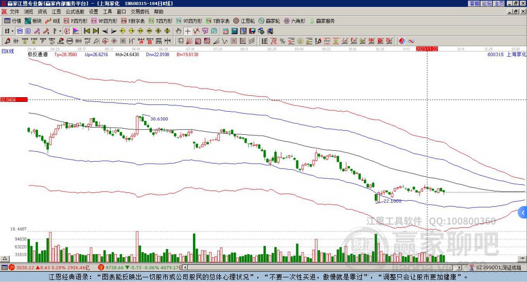Viewport: 527px width, 282px height.
Task: Open the P四方形 tool
Action: click(x=76, y=21)
